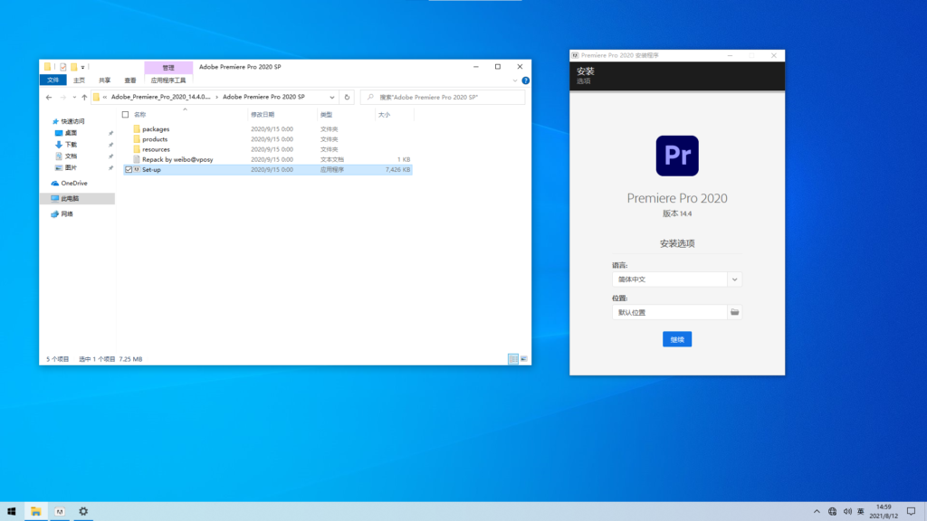927x521 pixels.
Task: Expand the Explorer ribbon chevron
Action: (515, 81)
